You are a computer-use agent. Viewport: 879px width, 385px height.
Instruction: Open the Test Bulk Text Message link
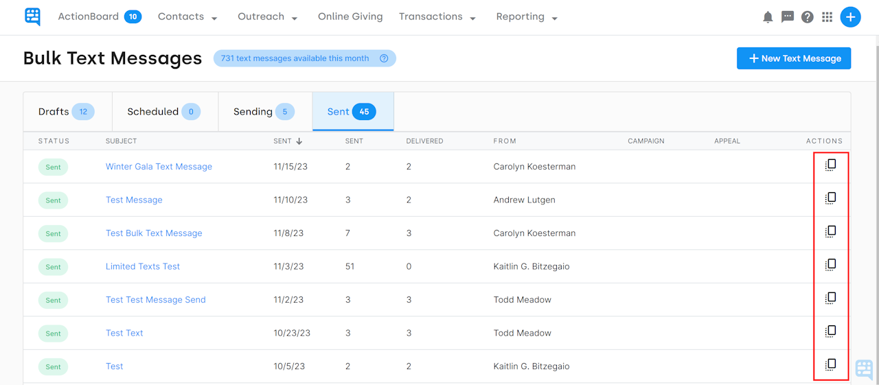154,233
